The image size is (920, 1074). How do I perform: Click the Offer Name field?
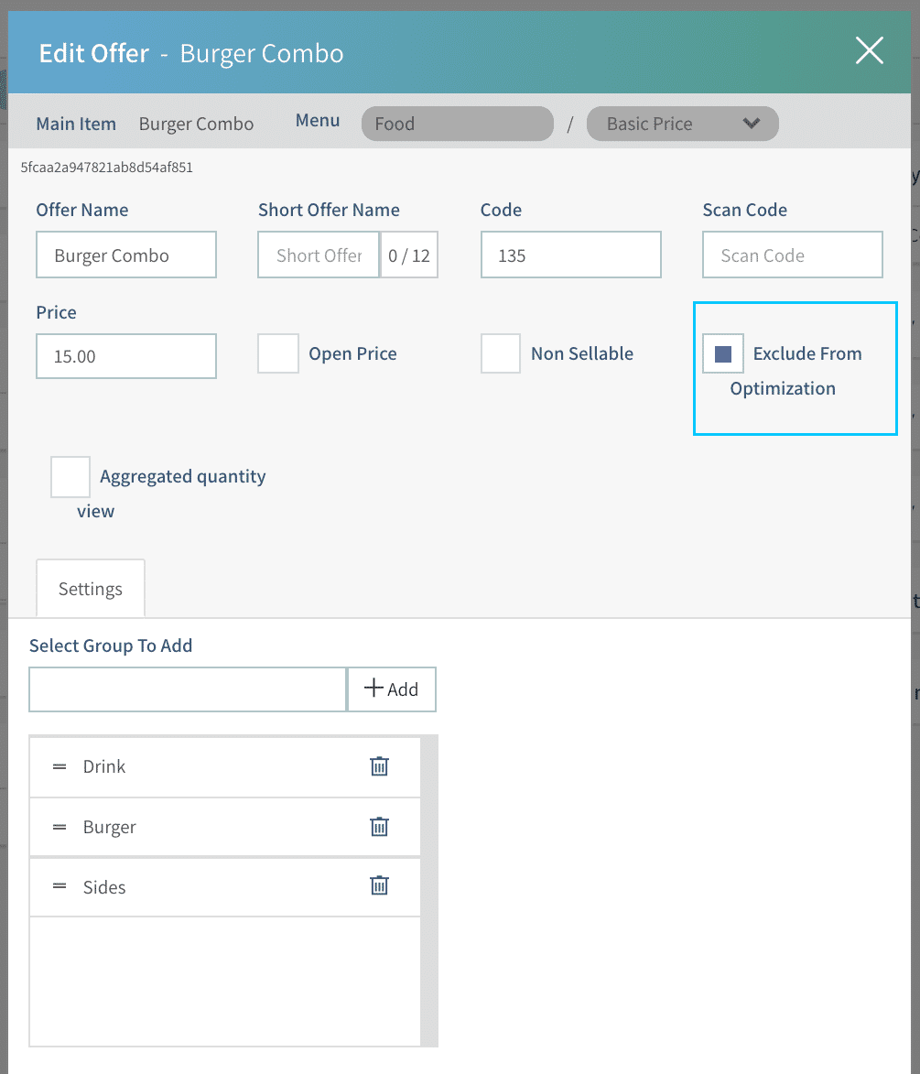126,255
